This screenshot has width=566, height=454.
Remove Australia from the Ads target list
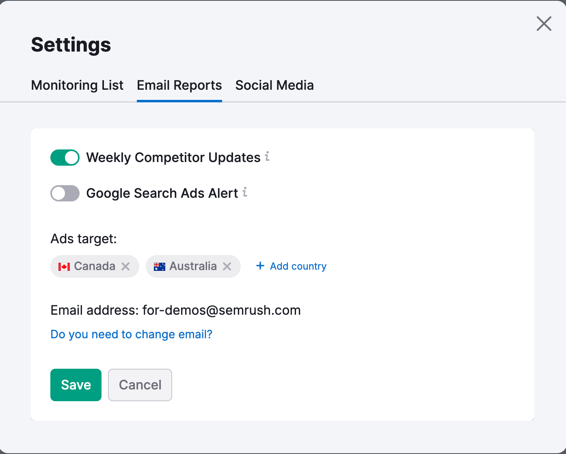coord(227,266)
